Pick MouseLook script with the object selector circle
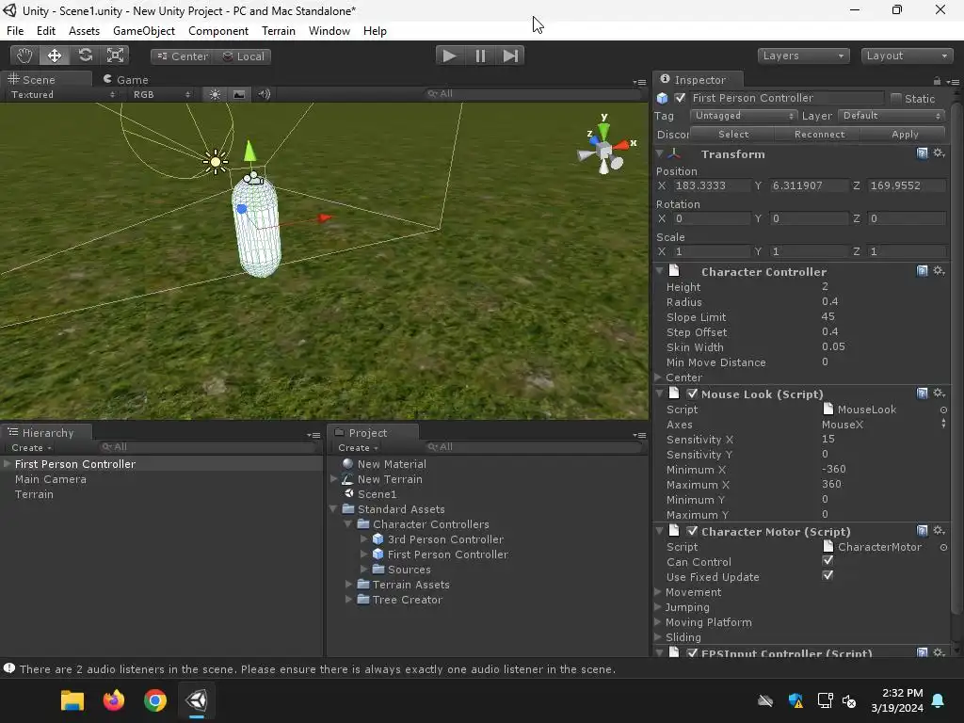 pyautogui.click(x=943, y=410)
